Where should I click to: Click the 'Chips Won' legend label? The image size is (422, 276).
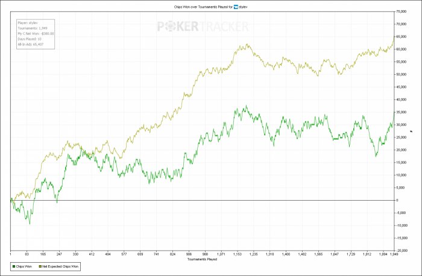coord(24,266)
